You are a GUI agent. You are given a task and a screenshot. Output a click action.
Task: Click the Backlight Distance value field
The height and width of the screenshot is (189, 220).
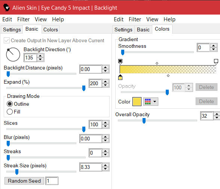[91, 69]
